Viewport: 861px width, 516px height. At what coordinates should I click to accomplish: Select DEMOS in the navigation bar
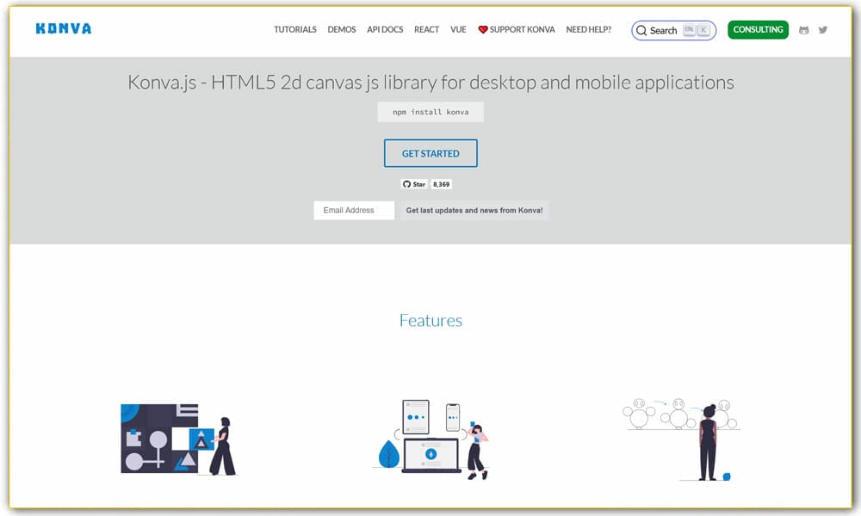point(341,29)
